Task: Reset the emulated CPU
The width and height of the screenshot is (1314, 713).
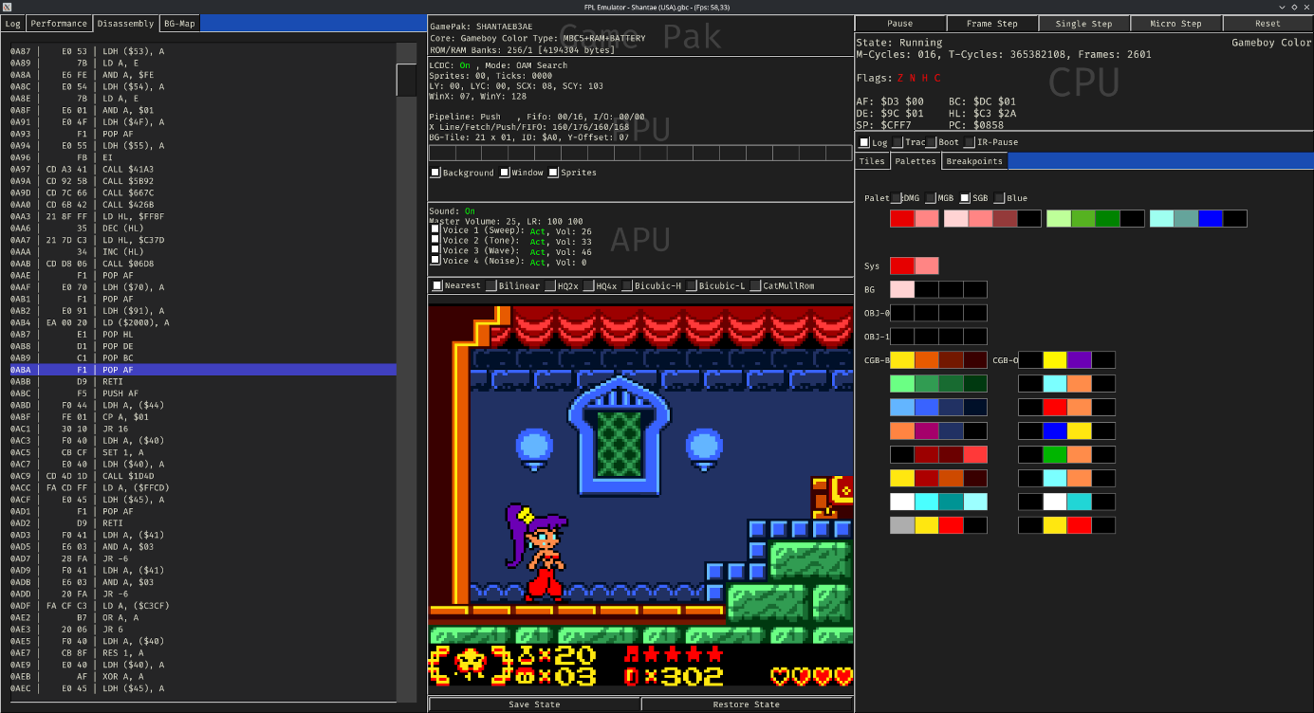Action: click(x=1268, y=24)
